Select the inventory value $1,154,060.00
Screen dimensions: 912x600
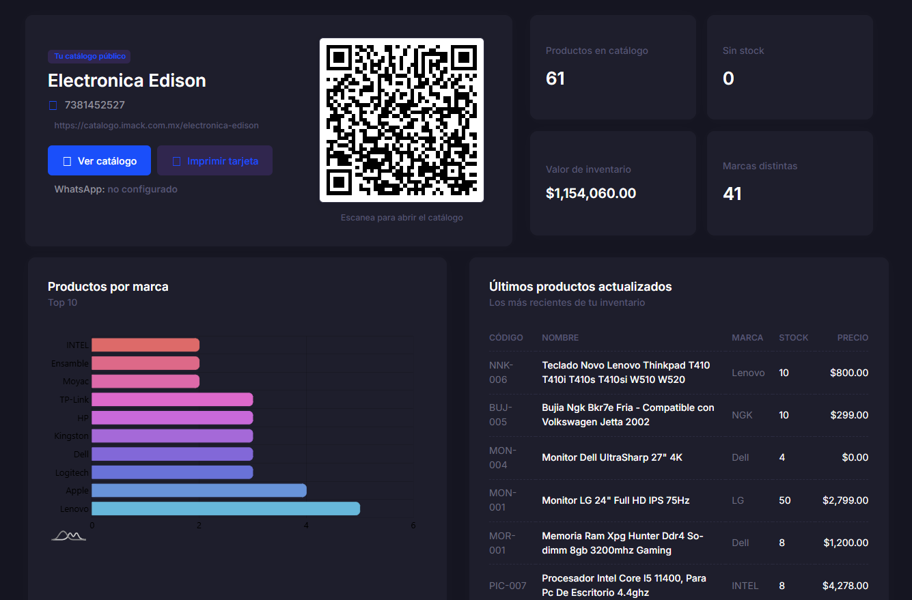591,193
